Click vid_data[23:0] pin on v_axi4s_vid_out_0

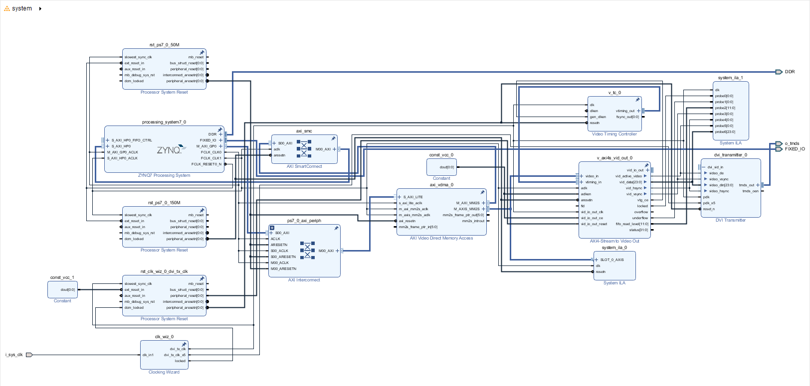[631, 182]
